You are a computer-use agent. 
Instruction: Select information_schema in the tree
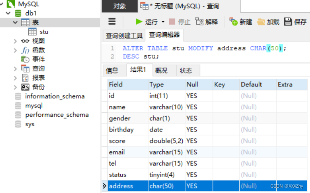click(55, 96)
